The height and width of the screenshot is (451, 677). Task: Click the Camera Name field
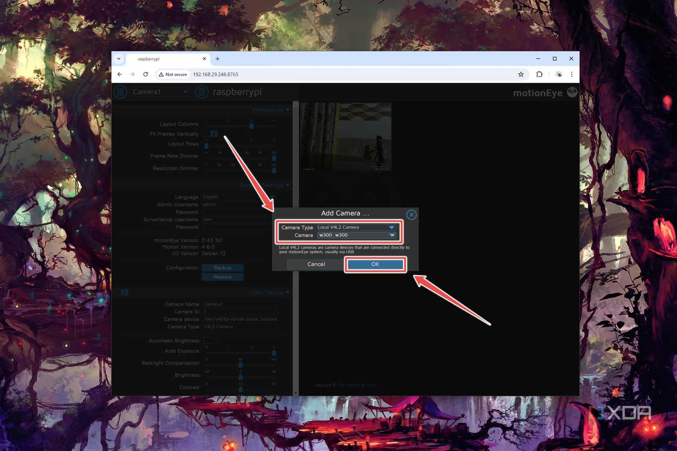pyautogui.click(x=240, y=304)
